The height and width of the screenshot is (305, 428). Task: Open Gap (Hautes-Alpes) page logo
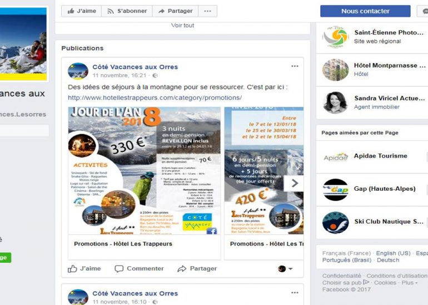(336, 190)
